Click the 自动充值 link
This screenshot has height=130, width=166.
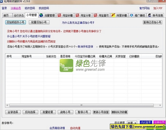[75, 128]
